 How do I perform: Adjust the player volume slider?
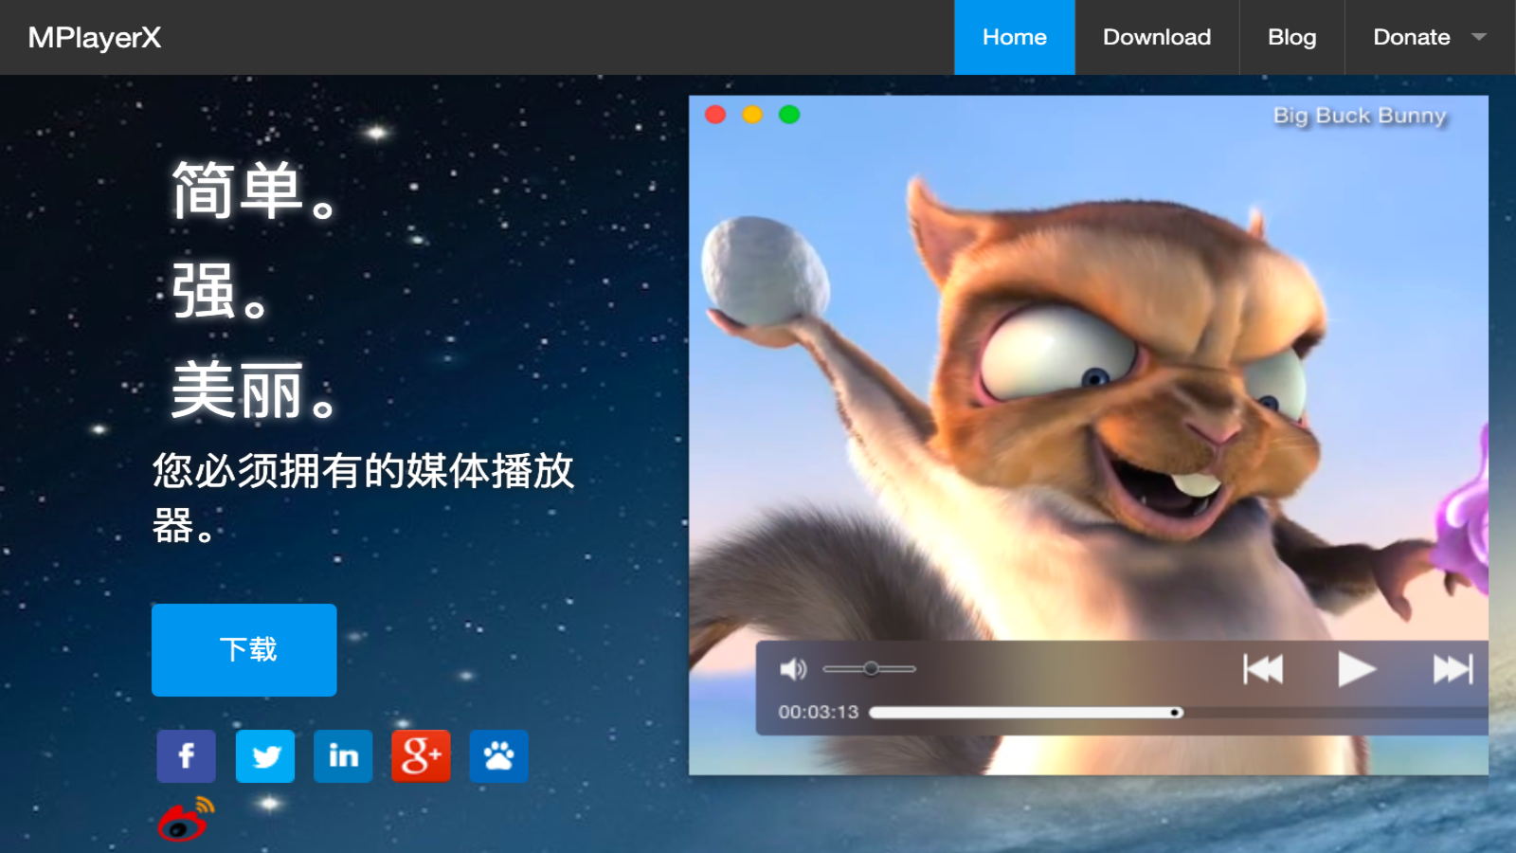click(x=870, y=669)
